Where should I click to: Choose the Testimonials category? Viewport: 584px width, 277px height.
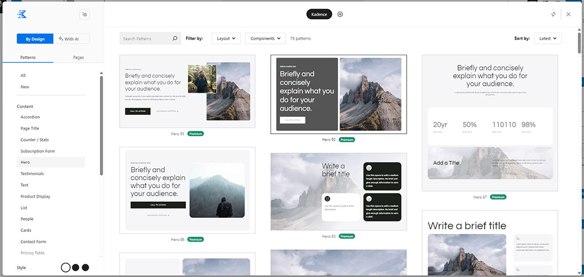coord(32,173)
